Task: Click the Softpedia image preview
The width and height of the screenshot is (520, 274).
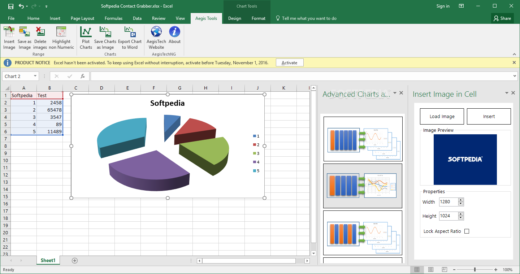Action: click(x=465, y=159)
